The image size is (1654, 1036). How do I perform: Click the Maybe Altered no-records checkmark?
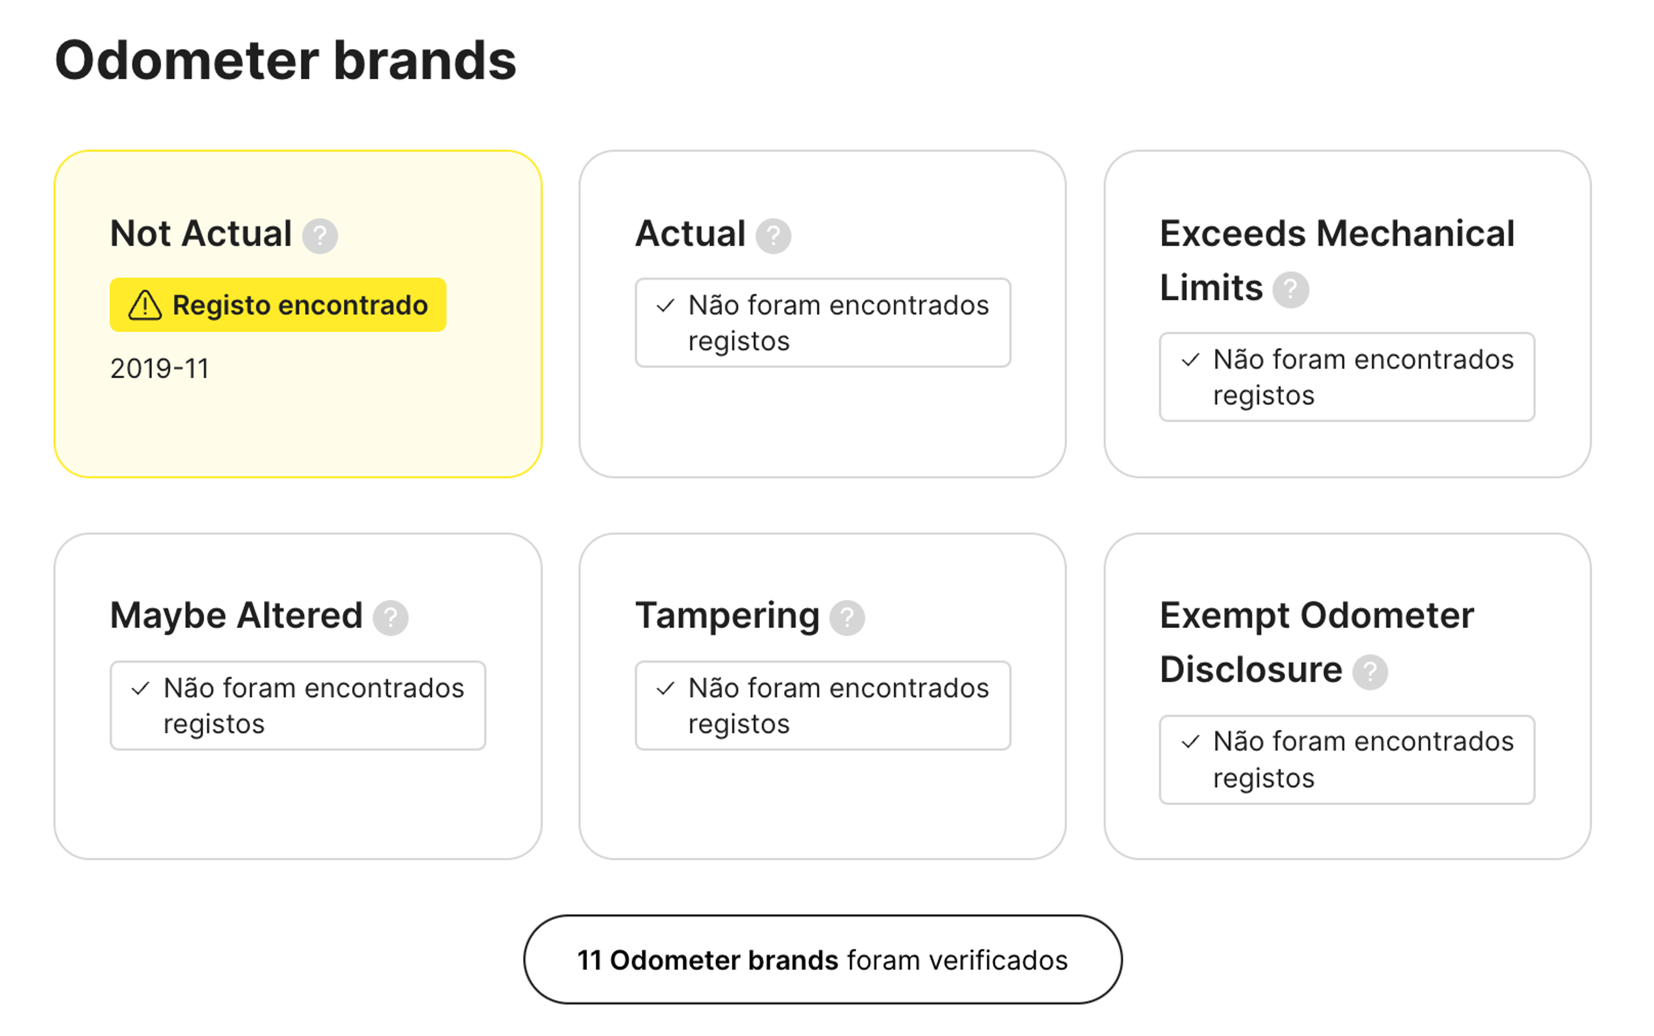141,690
